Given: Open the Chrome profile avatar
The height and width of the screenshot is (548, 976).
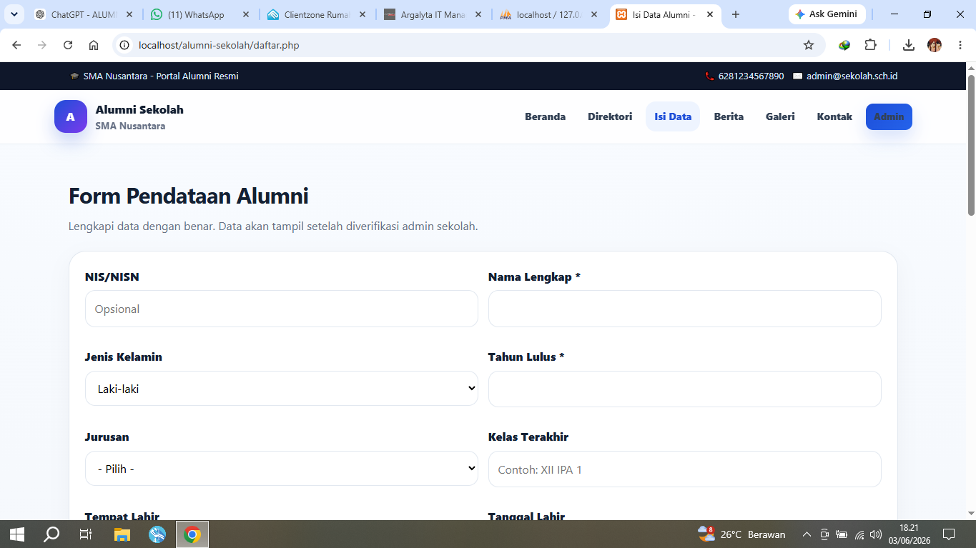Looking at the screenshot, I should coord(935,45).
